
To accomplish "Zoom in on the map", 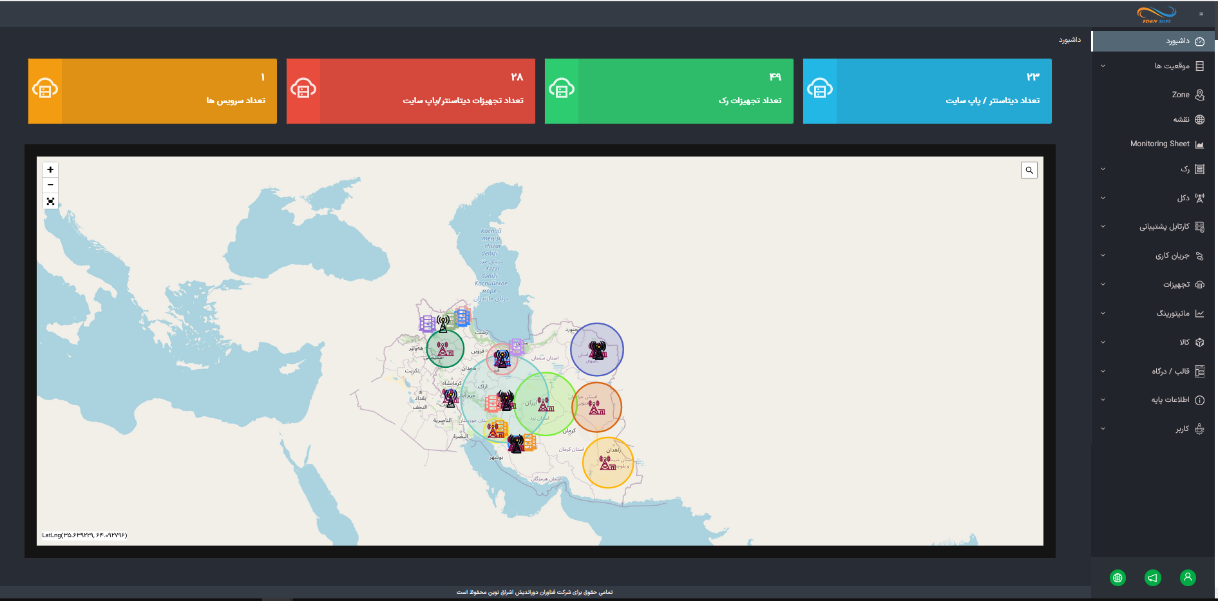I will pos(50,169).
